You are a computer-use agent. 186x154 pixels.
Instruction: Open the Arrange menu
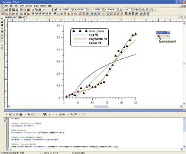[x=29, y=6]
